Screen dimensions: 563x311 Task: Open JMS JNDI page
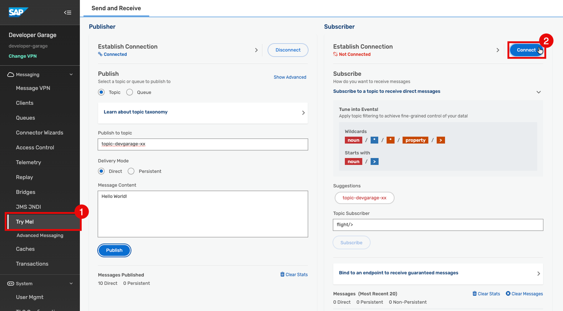[x=29, y=207]
